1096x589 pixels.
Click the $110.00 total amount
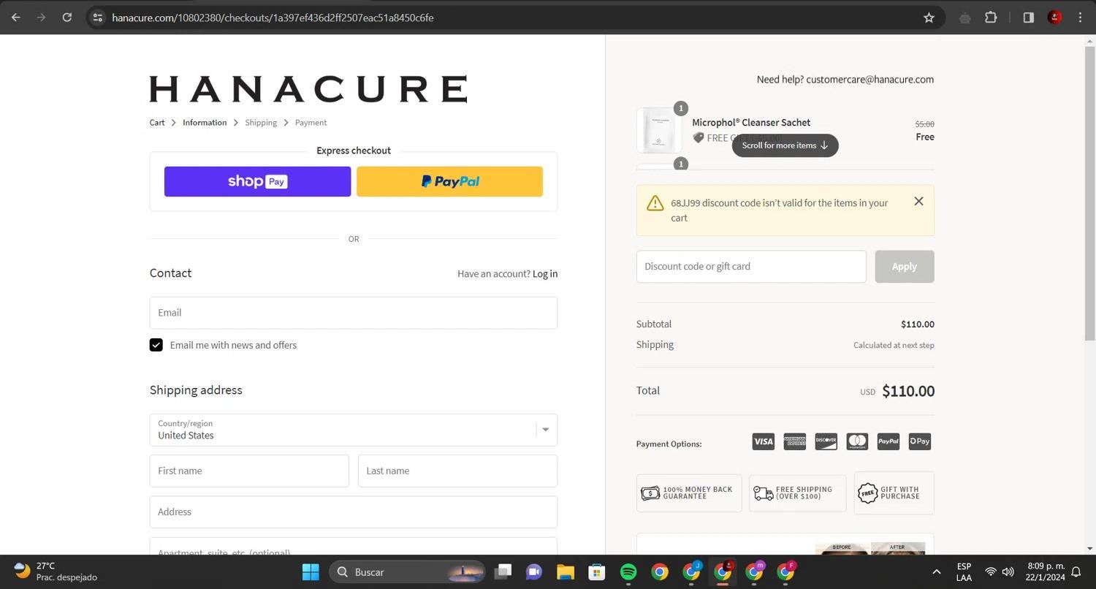908,391
